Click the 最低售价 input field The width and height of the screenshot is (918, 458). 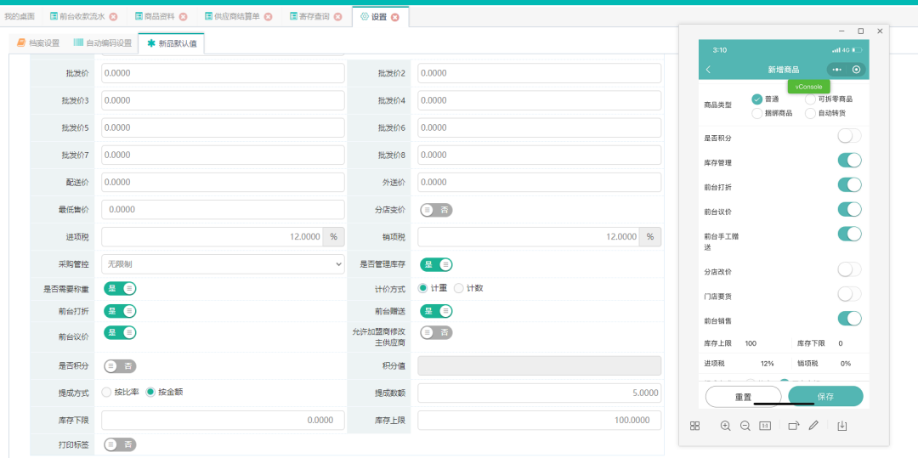223,209
